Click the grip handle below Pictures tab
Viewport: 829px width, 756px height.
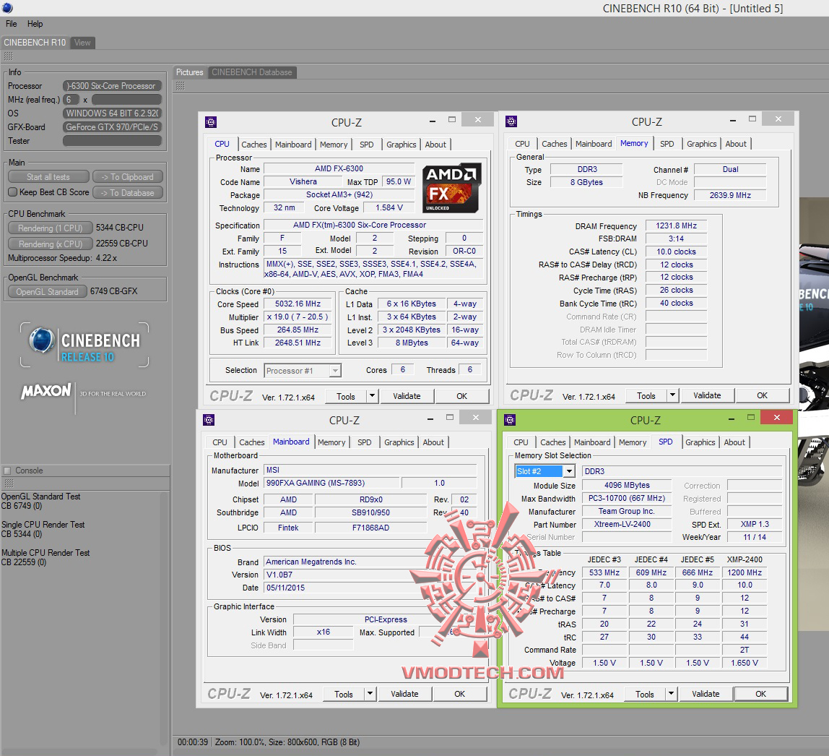(181, 86)
